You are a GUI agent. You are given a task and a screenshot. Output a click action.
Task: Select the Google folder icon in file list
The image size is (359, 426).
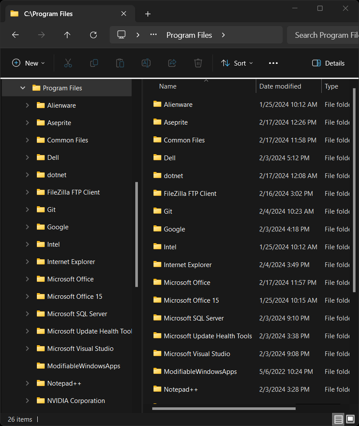click(x=157, y=229)
